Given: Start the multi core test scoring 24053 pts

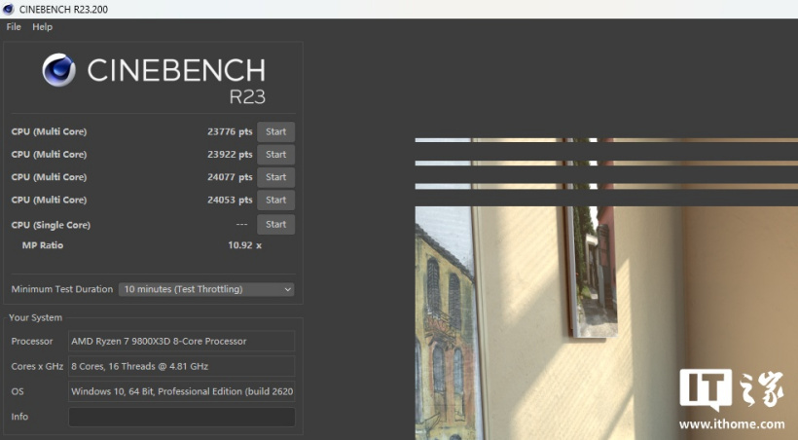Looking at the screenshot, I should (275, 201).
